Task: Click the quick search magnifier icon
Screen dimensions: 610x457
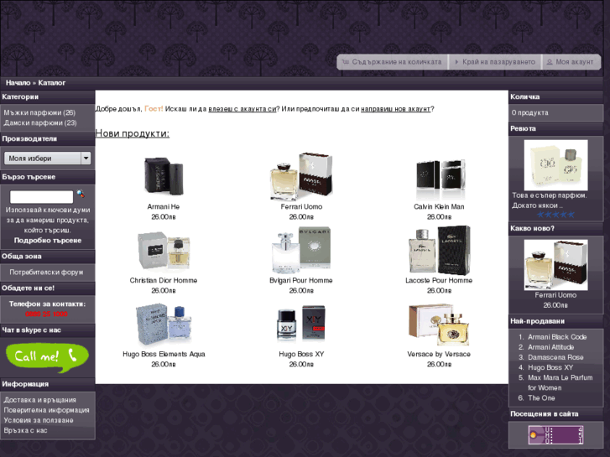Action: coord(81,194)
